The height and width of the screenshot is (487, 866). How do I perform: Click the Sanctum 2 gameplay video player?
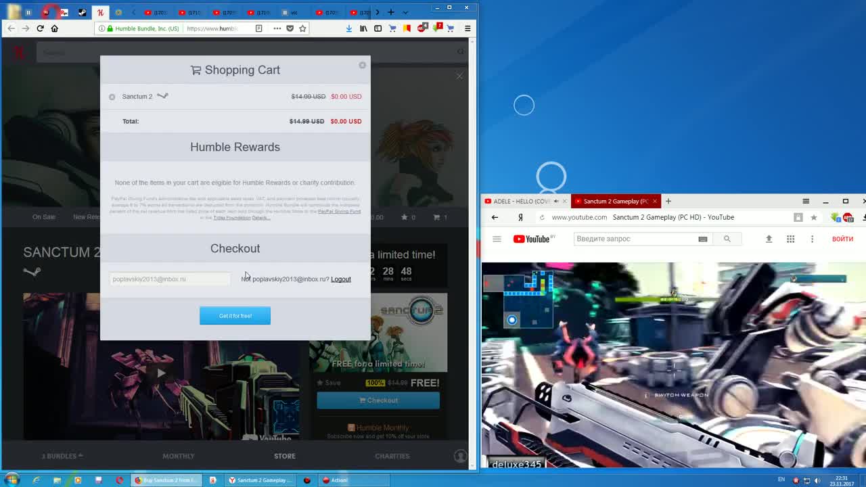[674, 365]
